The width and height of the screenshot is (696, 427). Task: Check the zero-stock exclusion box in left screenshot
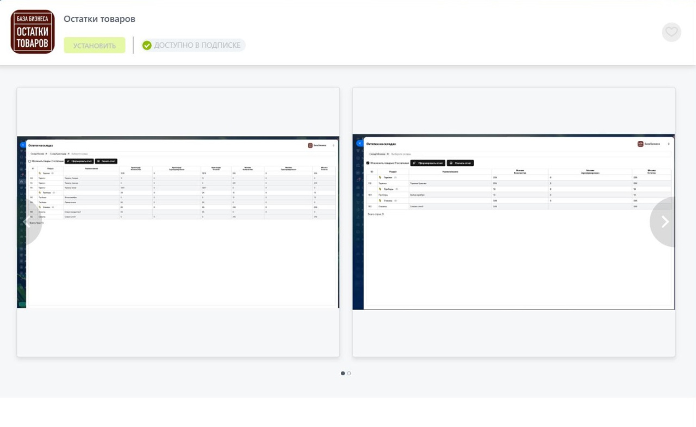pos(29,162)
